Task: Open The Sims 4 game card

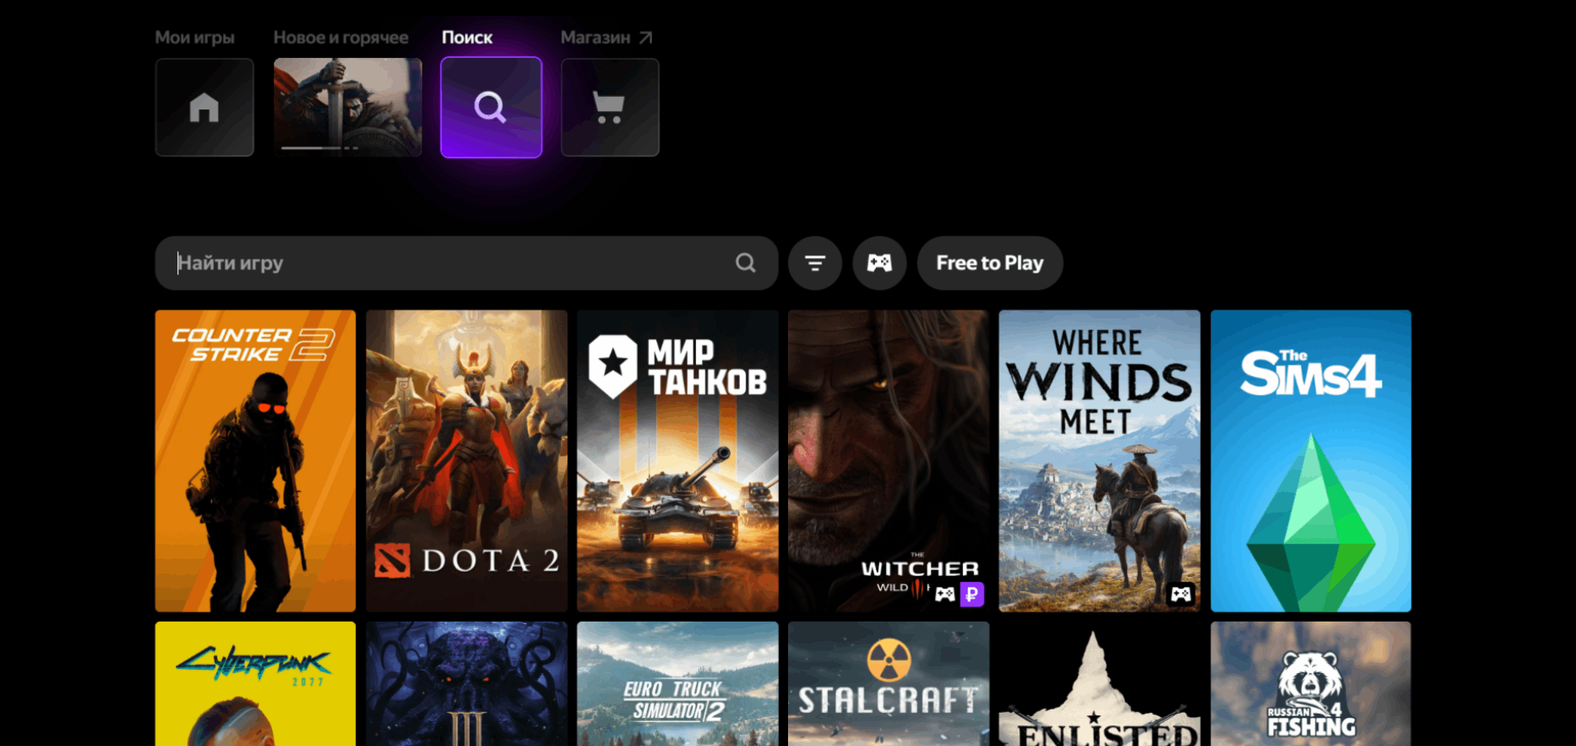Action: click(x=1311, y=461)
